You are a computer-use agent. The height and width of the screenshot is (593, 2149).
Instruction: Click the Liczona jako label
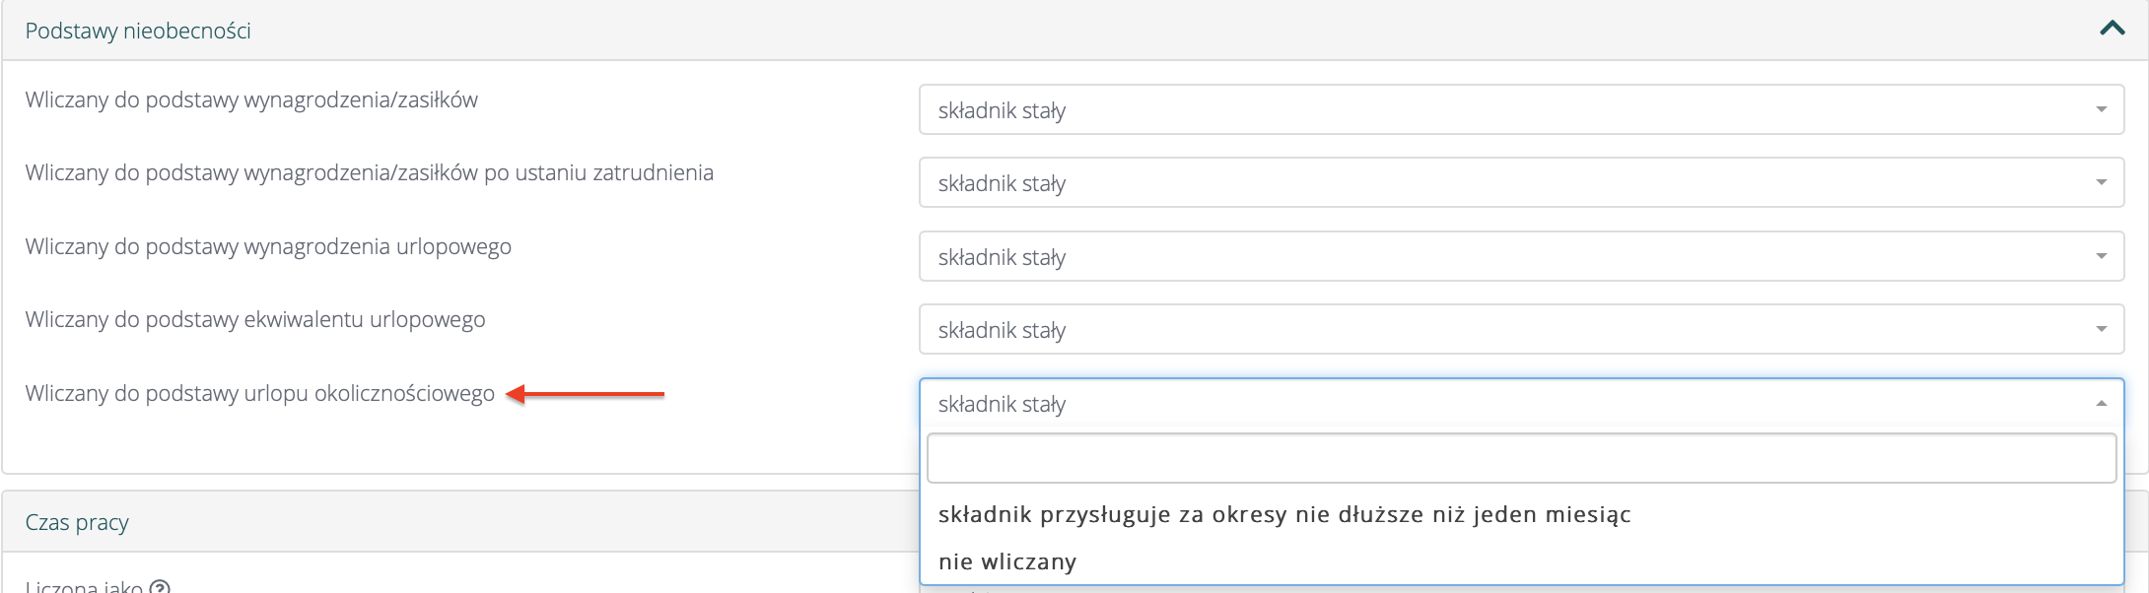pyautogui.click(x=84, y=587)
